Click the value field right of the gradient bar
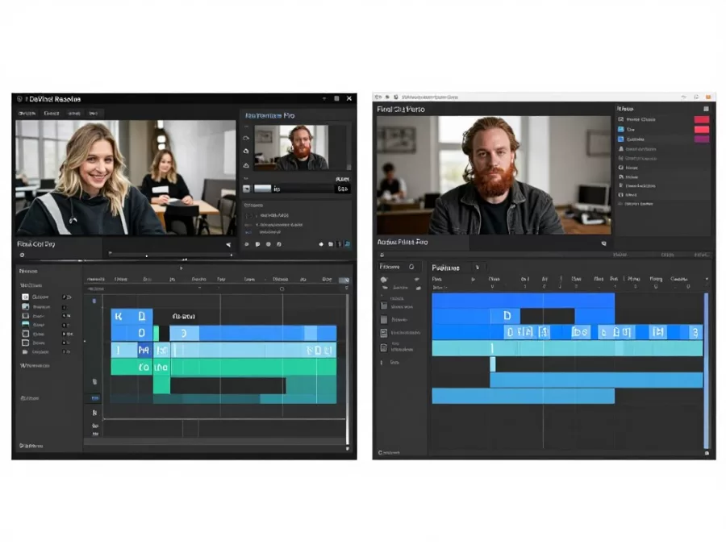 (343, 189)
